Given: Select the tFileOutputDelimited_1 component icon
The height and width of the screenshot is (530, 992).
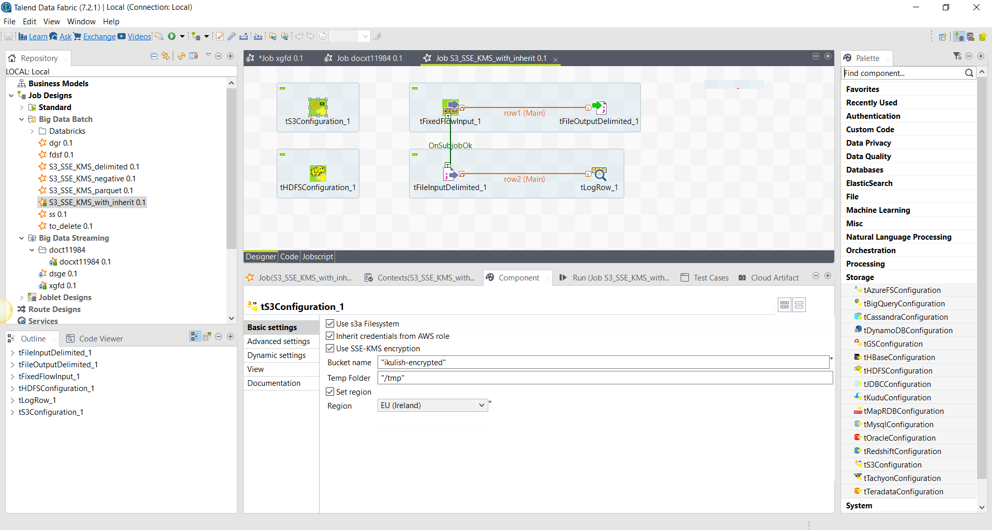Looking at the screenshot, I should pyautogui.click(x=599, y=107).
